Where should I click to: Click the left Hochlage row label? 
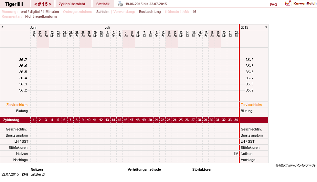(x=20, y=160)
